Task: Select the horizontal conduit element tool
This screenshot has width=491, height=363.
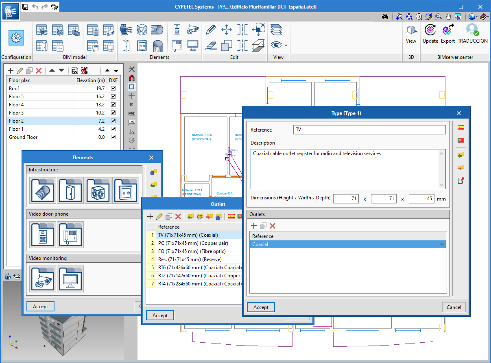Action: tap(158, 30)
